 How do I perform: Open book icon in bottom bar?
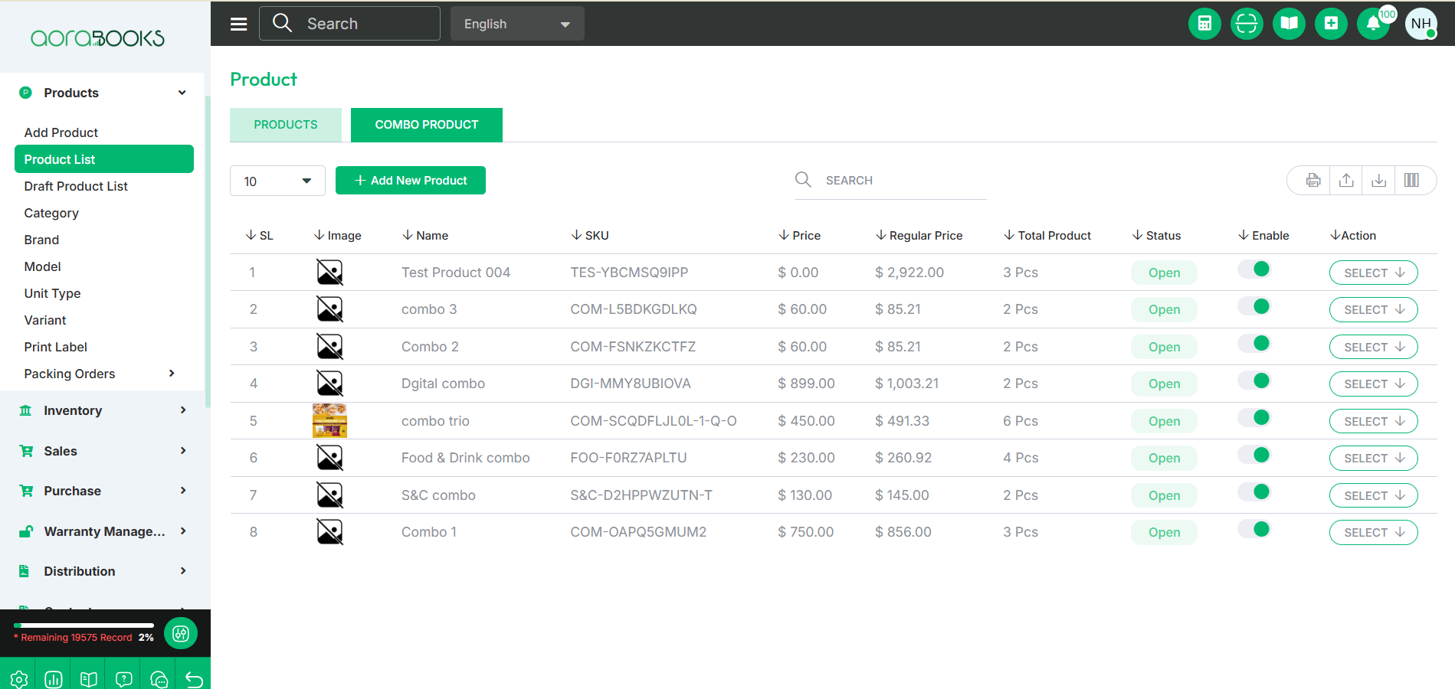pos(89,679)
